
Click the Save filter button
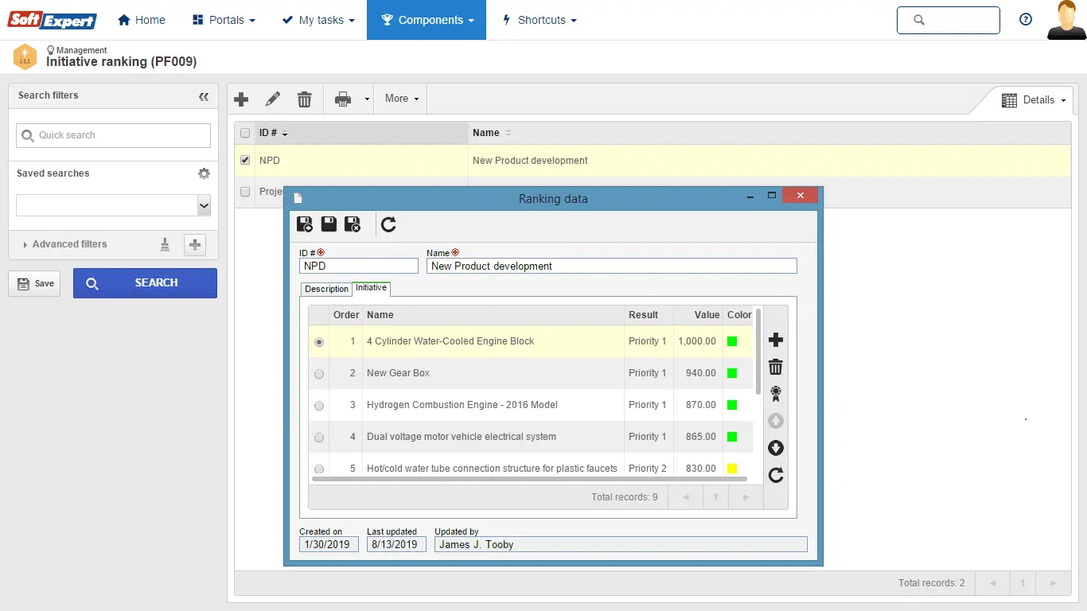35,283
